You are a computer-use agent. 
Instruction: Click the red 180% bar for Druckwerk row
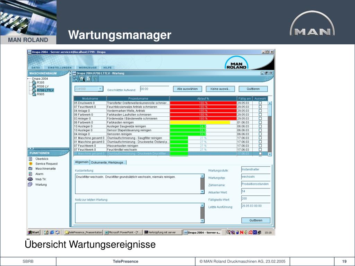point(203,103)
